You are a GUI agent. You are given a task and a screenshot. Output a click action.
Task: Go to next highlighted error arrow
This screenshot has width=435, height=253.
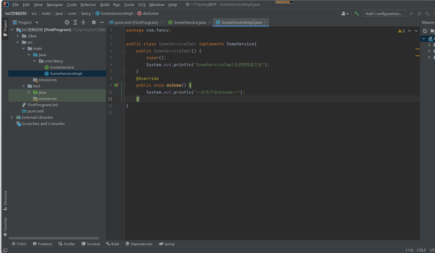coord(416,31)
